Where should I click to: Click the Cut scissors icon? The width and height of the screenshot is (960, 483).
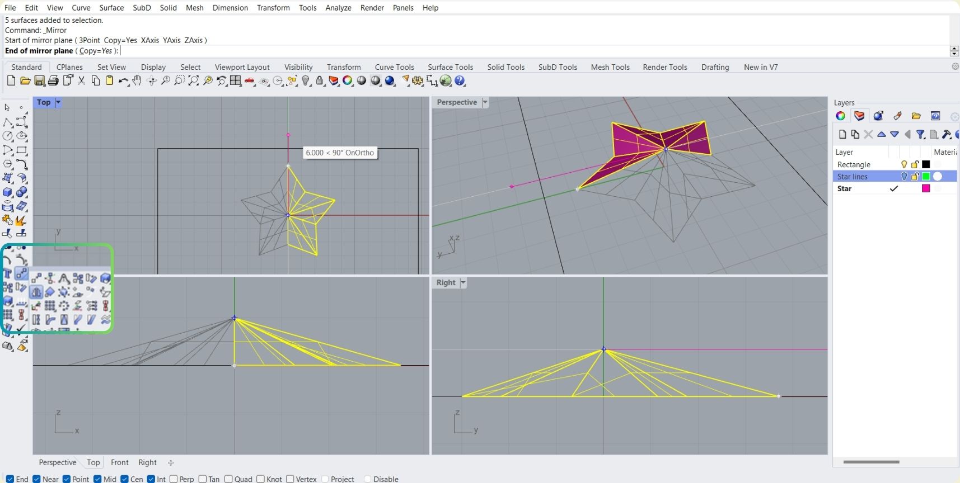[x=82, y=81]
